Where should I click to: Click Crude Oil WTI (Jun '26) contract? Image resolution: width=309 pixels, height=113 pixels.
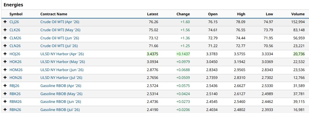coord(60,38)
